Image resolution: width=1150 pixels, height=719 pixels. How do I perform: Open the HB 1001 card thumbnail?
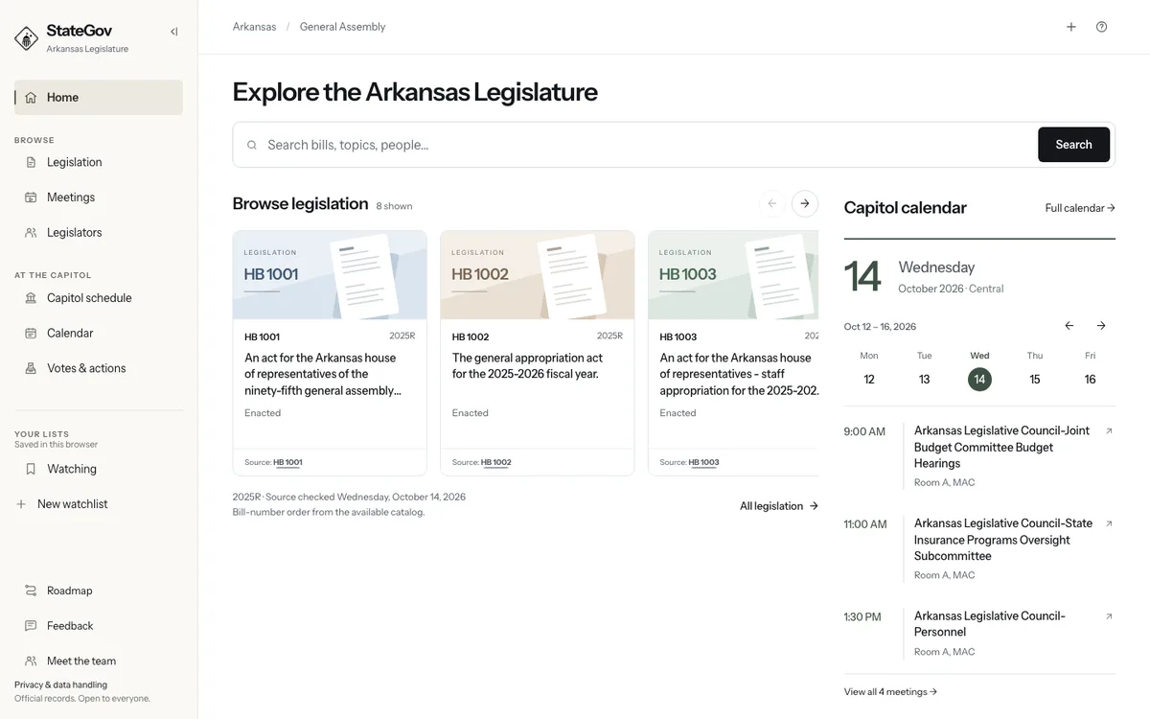point(330,275)
